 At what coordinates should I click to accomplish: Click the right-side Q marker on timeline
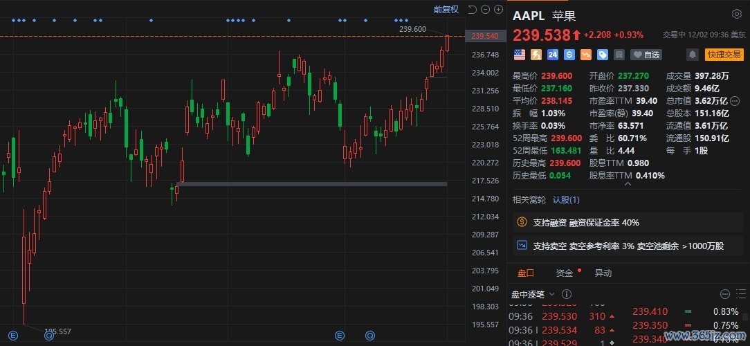pos(370,334)
